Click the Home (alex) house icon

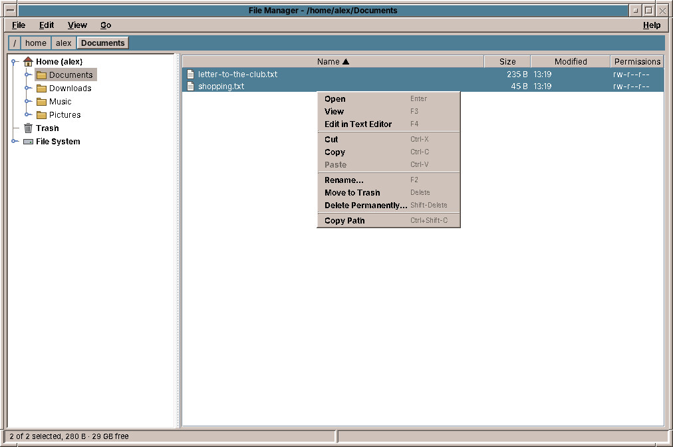[x=28, y=61]
